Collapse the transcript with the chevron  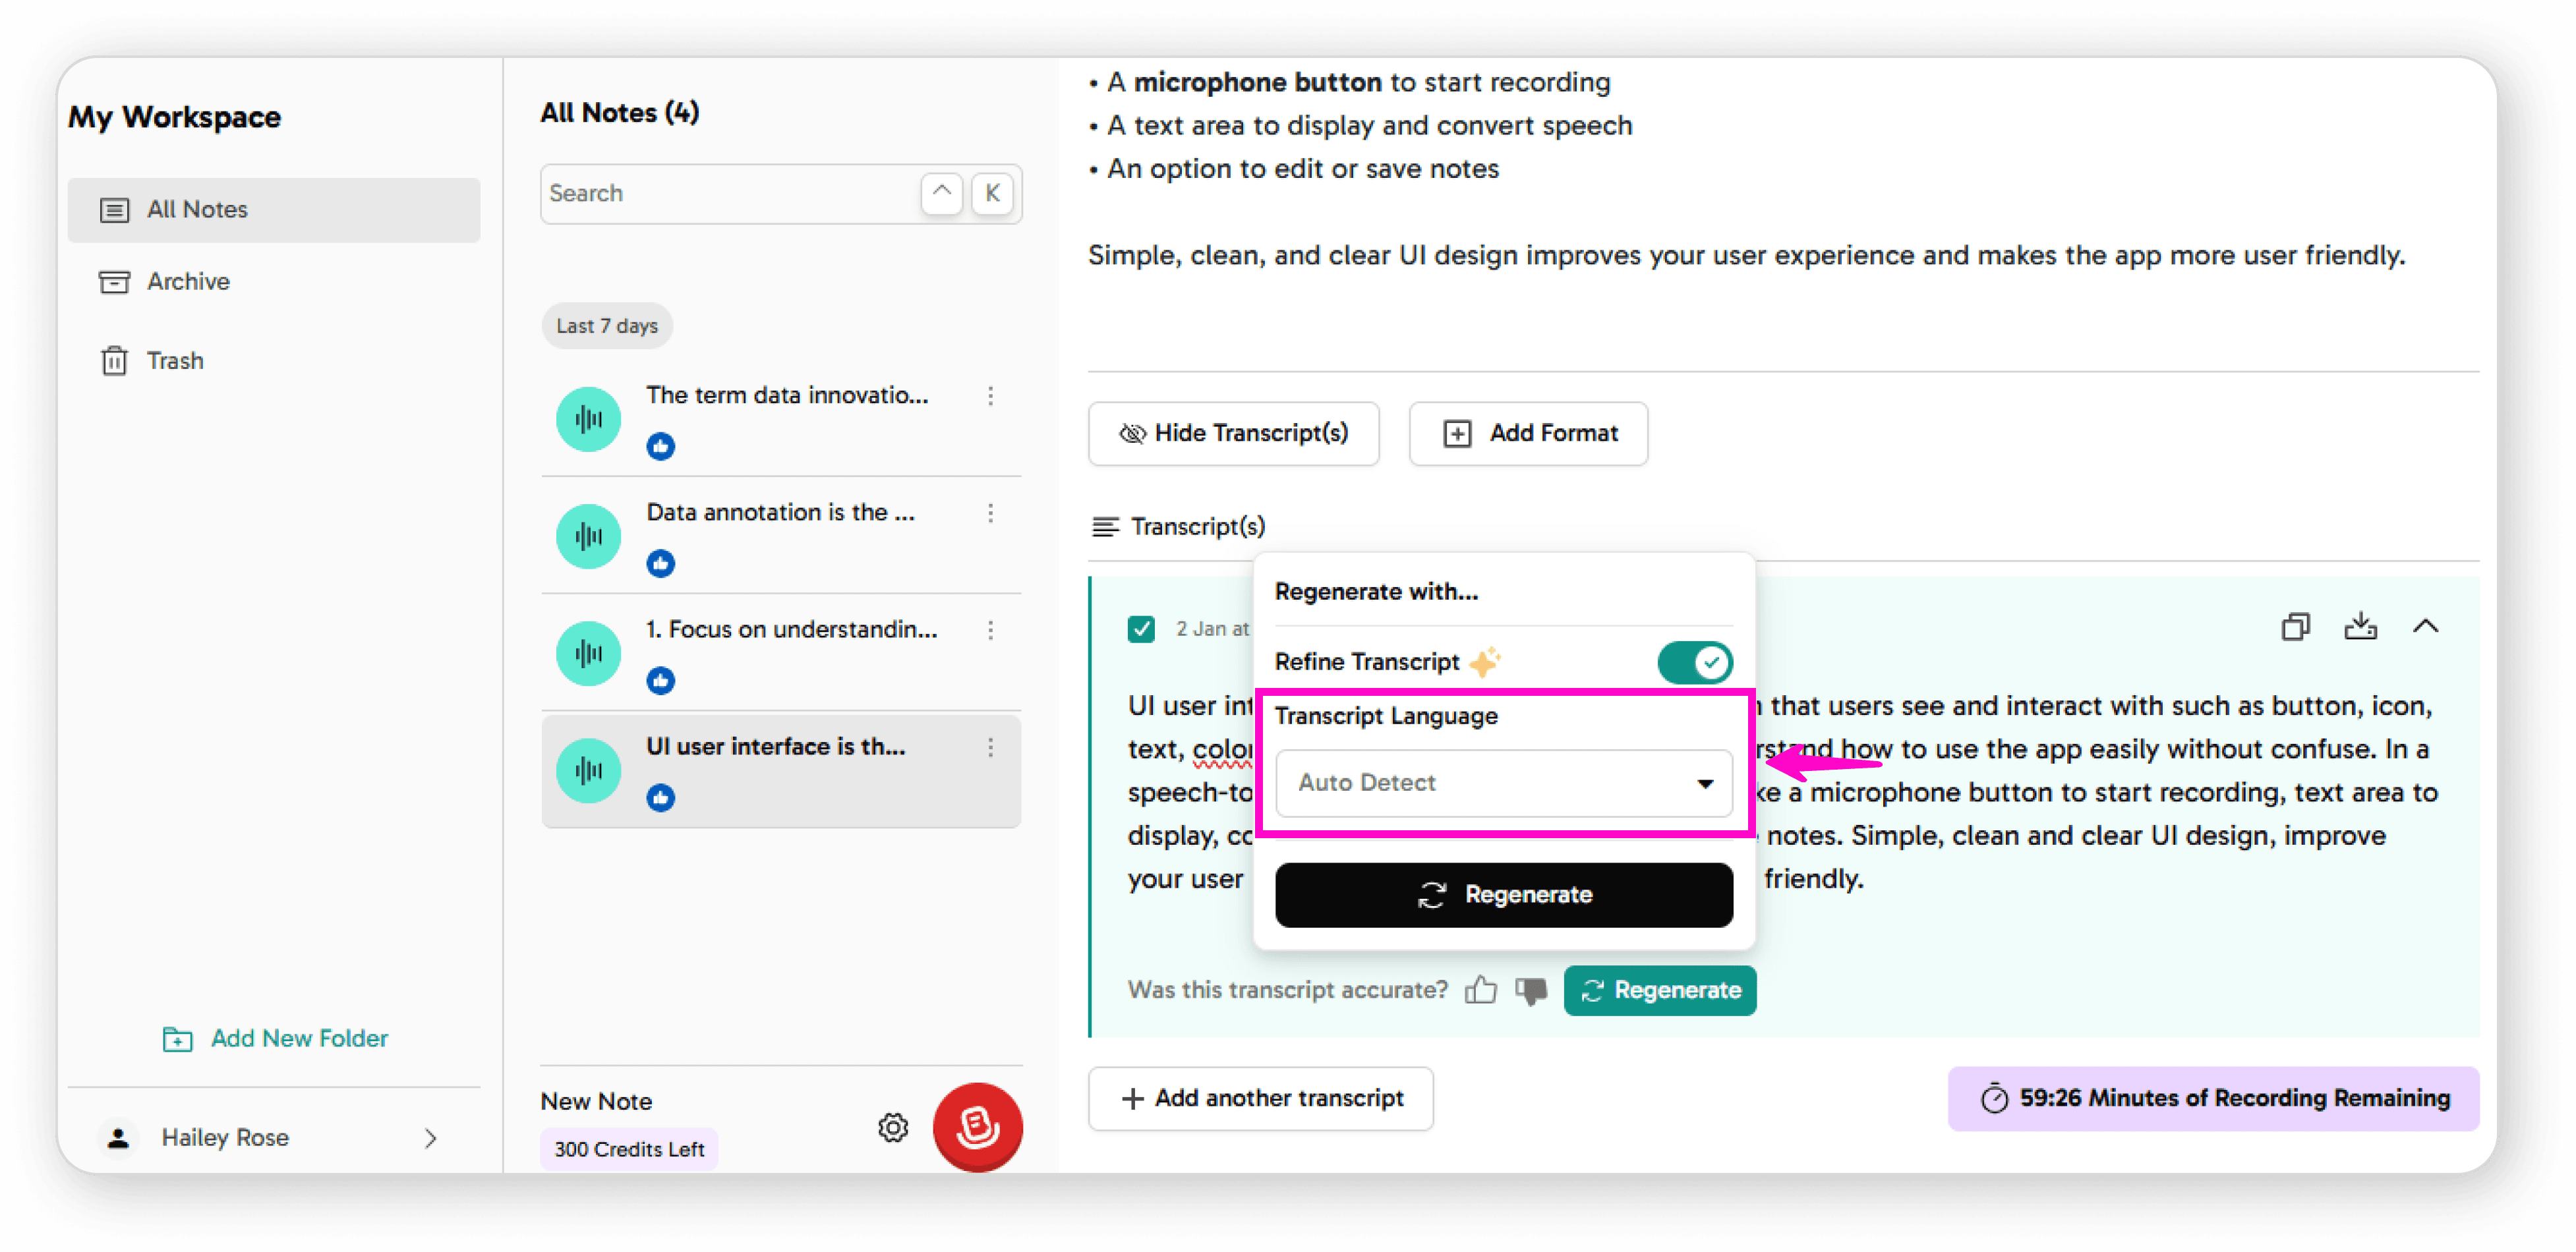pos(2427,626)
